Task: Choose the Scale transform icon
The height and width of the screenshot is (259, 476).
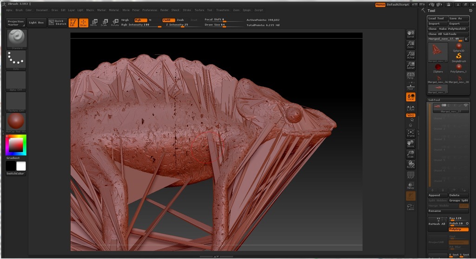Action: tap(104, 22)
